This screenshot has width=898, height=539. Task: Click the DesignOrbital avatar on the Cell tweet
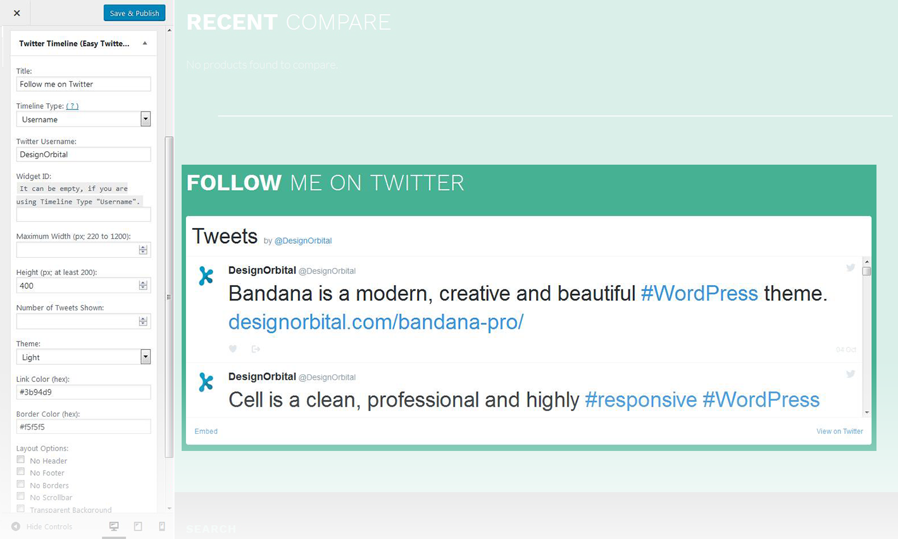(x=206, y=382)
